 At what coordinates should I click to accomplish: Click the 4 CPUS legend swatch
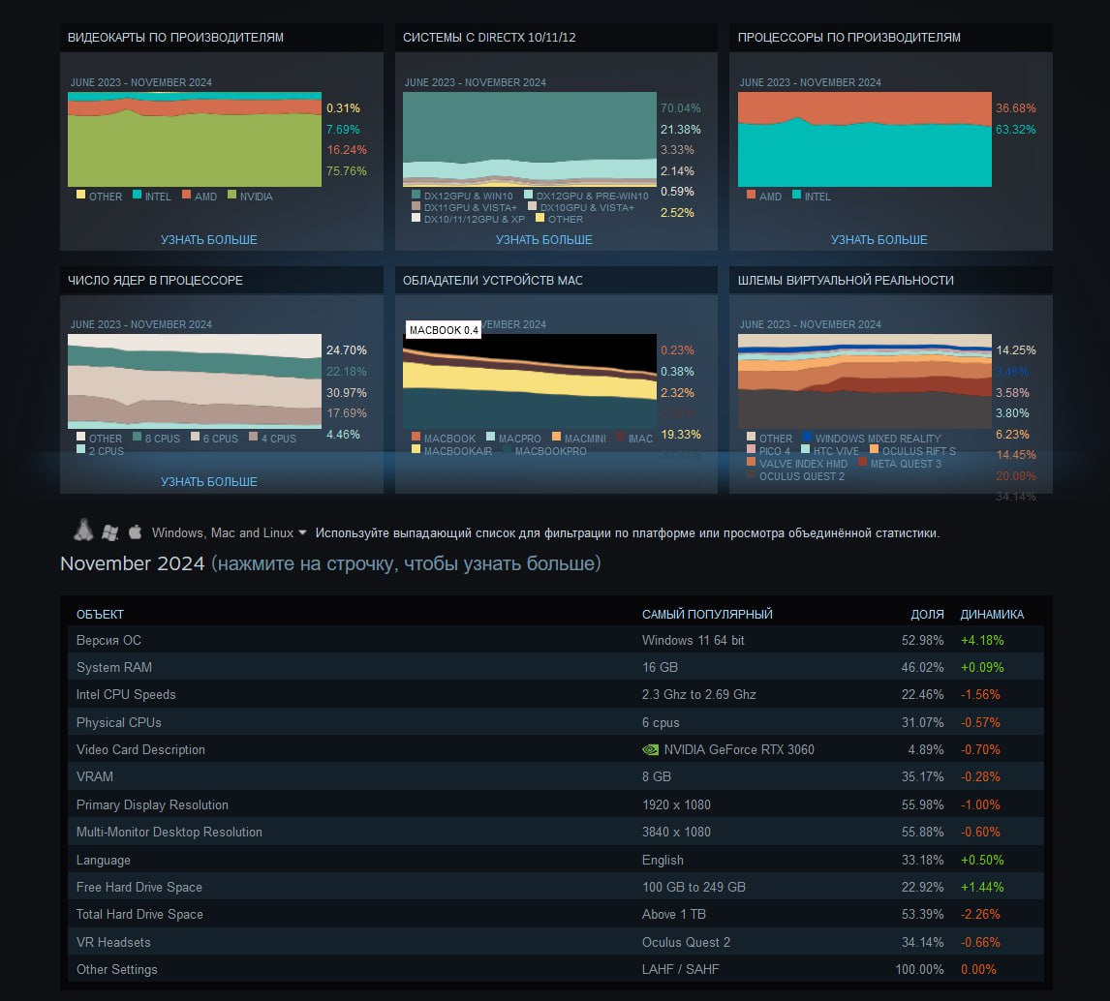pyautogui.click(x=254, y=437)
